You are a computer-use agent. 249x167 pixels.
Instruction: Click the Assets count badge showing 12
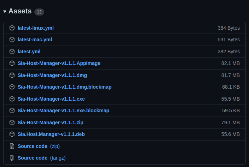[39, 12]
